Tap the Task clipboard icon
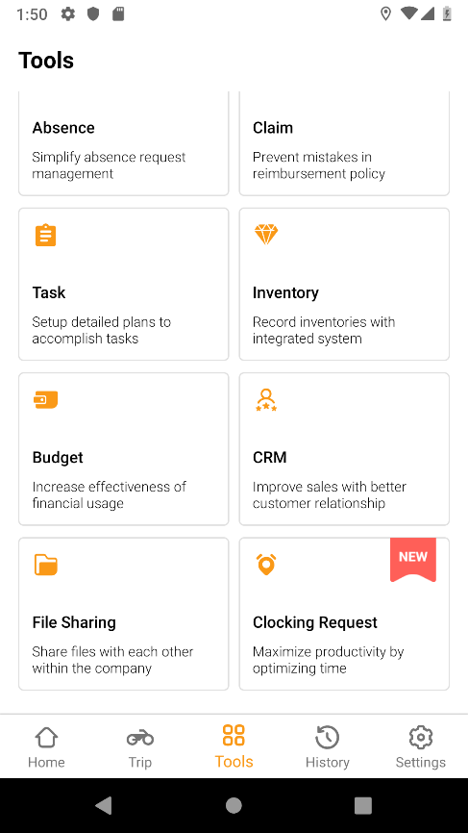This screenshot has height=833, width=468. click(45, 236)
